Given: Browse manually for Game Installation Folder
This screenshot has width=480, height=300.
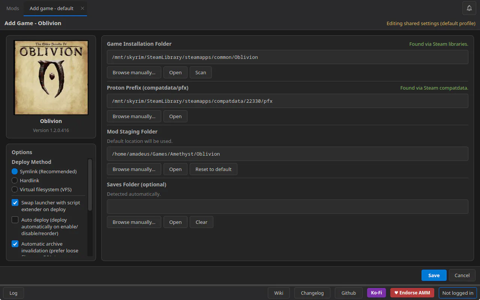Looking at the screenshot, I should [134, 72].
